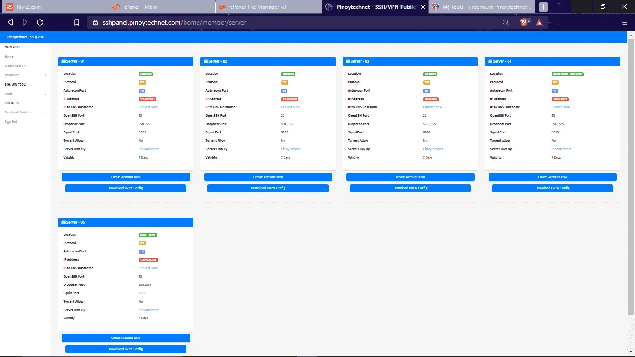The height and width of the screenshot is (357, 635).
Task: Click the red IP Address badge in Server - 05
Action: (x=148, y=260)
